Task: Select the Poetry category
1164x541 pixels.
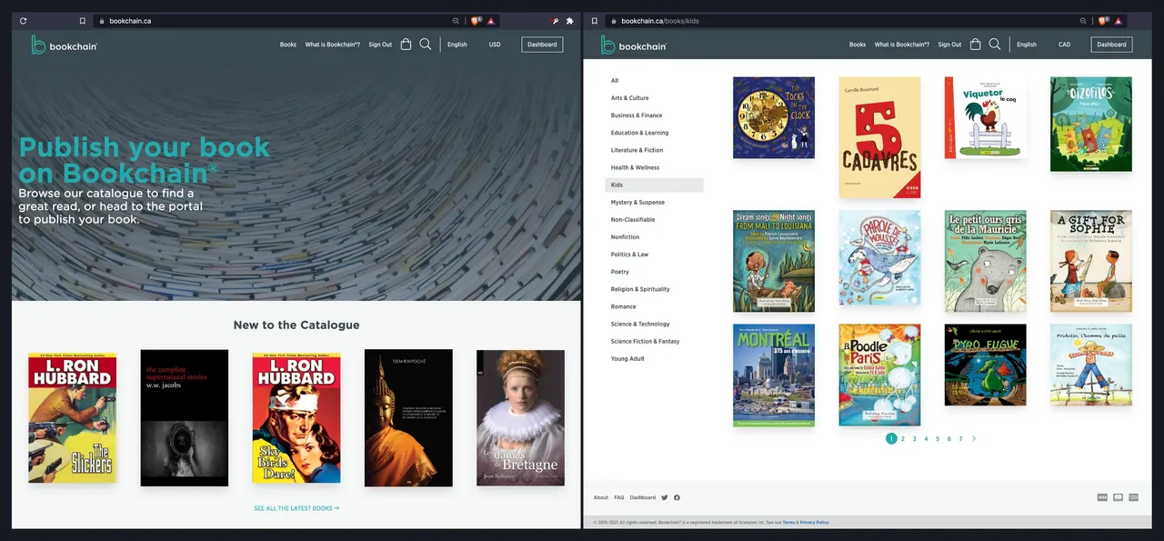Action: click(620, 272)
